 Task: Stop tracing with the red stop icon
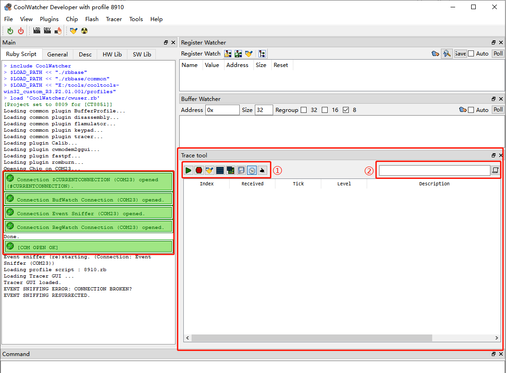click(199, 170)
